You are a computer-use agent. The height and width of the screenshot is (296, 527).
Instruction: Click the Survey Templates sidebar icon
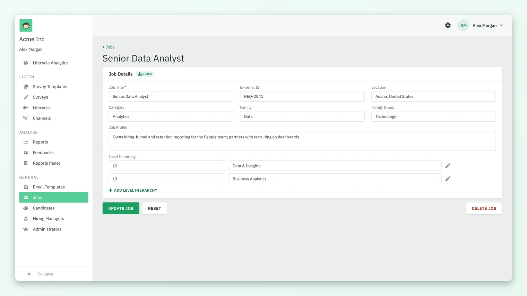point(26,87)
